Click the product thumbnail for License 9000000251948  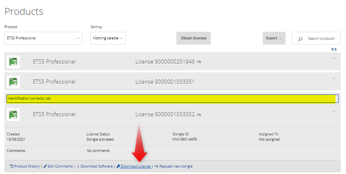coord(13,62)
